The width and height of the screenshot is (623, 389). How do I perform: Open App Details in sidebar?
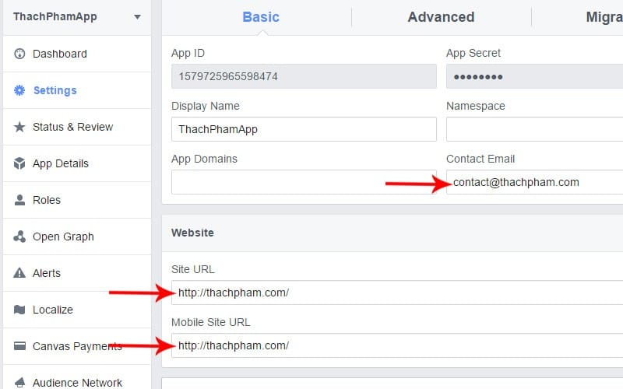[x=77, y=163]
